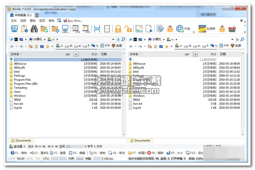Open the picture viewer icon
Image resolution: width=255 pixels, height=170 pixels.
click(139, 29)
